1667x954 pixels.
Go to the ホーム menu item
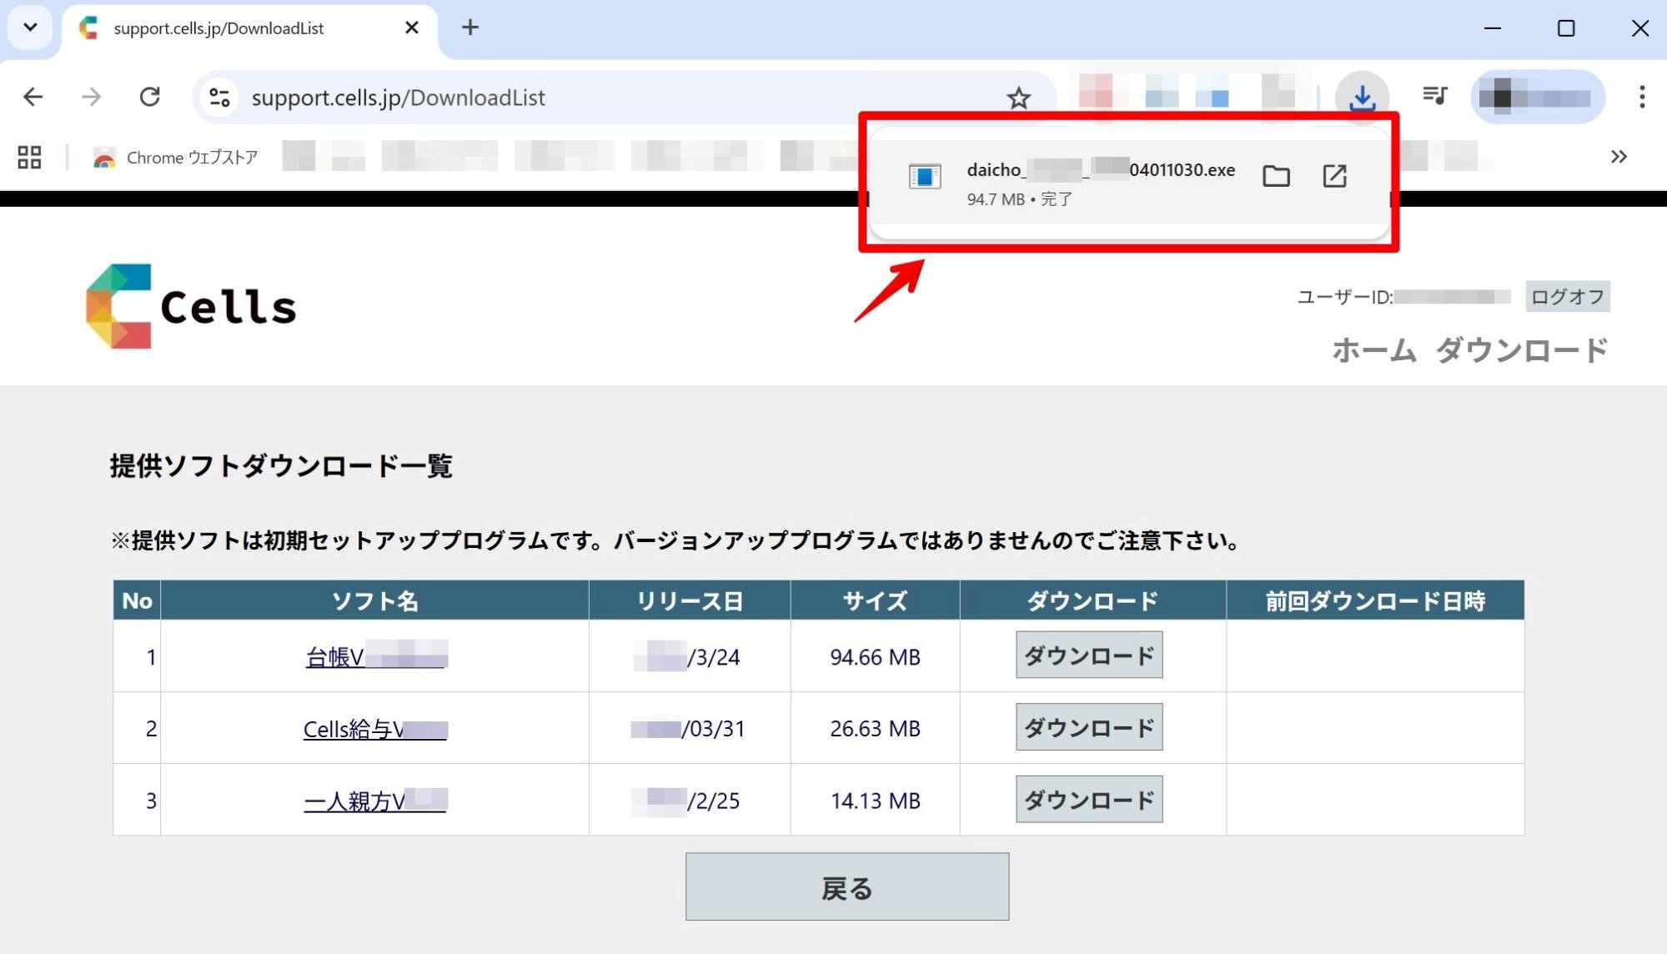click(x=1373, y=351)
